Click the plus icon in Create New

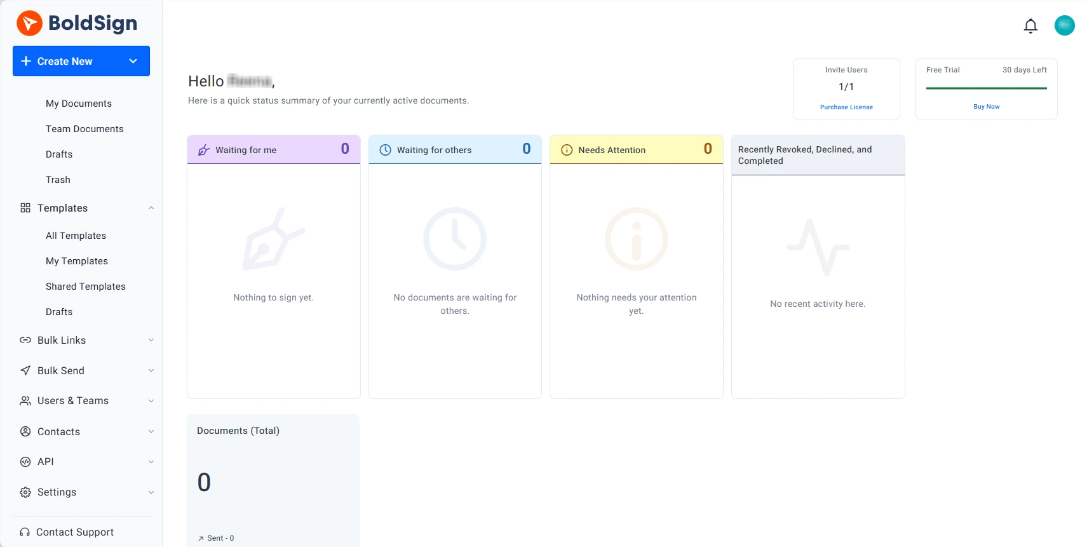(26, 61)
